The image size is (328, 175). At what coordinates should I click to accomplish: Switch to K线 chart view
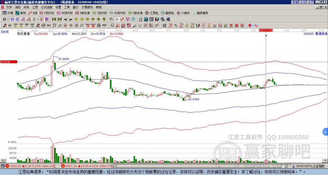[x=33, y=13]
